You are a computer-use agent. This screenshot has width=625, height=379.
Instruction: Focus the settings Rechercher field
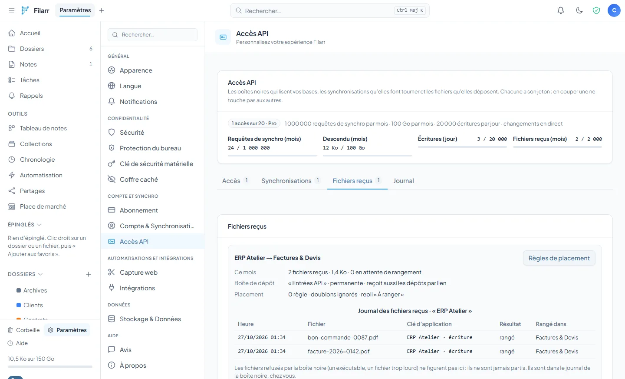[152, 35]
